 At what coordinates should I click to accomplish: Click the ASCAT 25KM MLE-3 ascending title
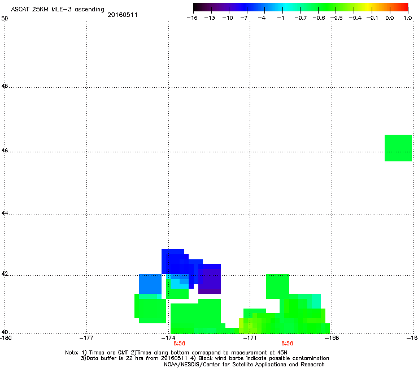(58, 10)
